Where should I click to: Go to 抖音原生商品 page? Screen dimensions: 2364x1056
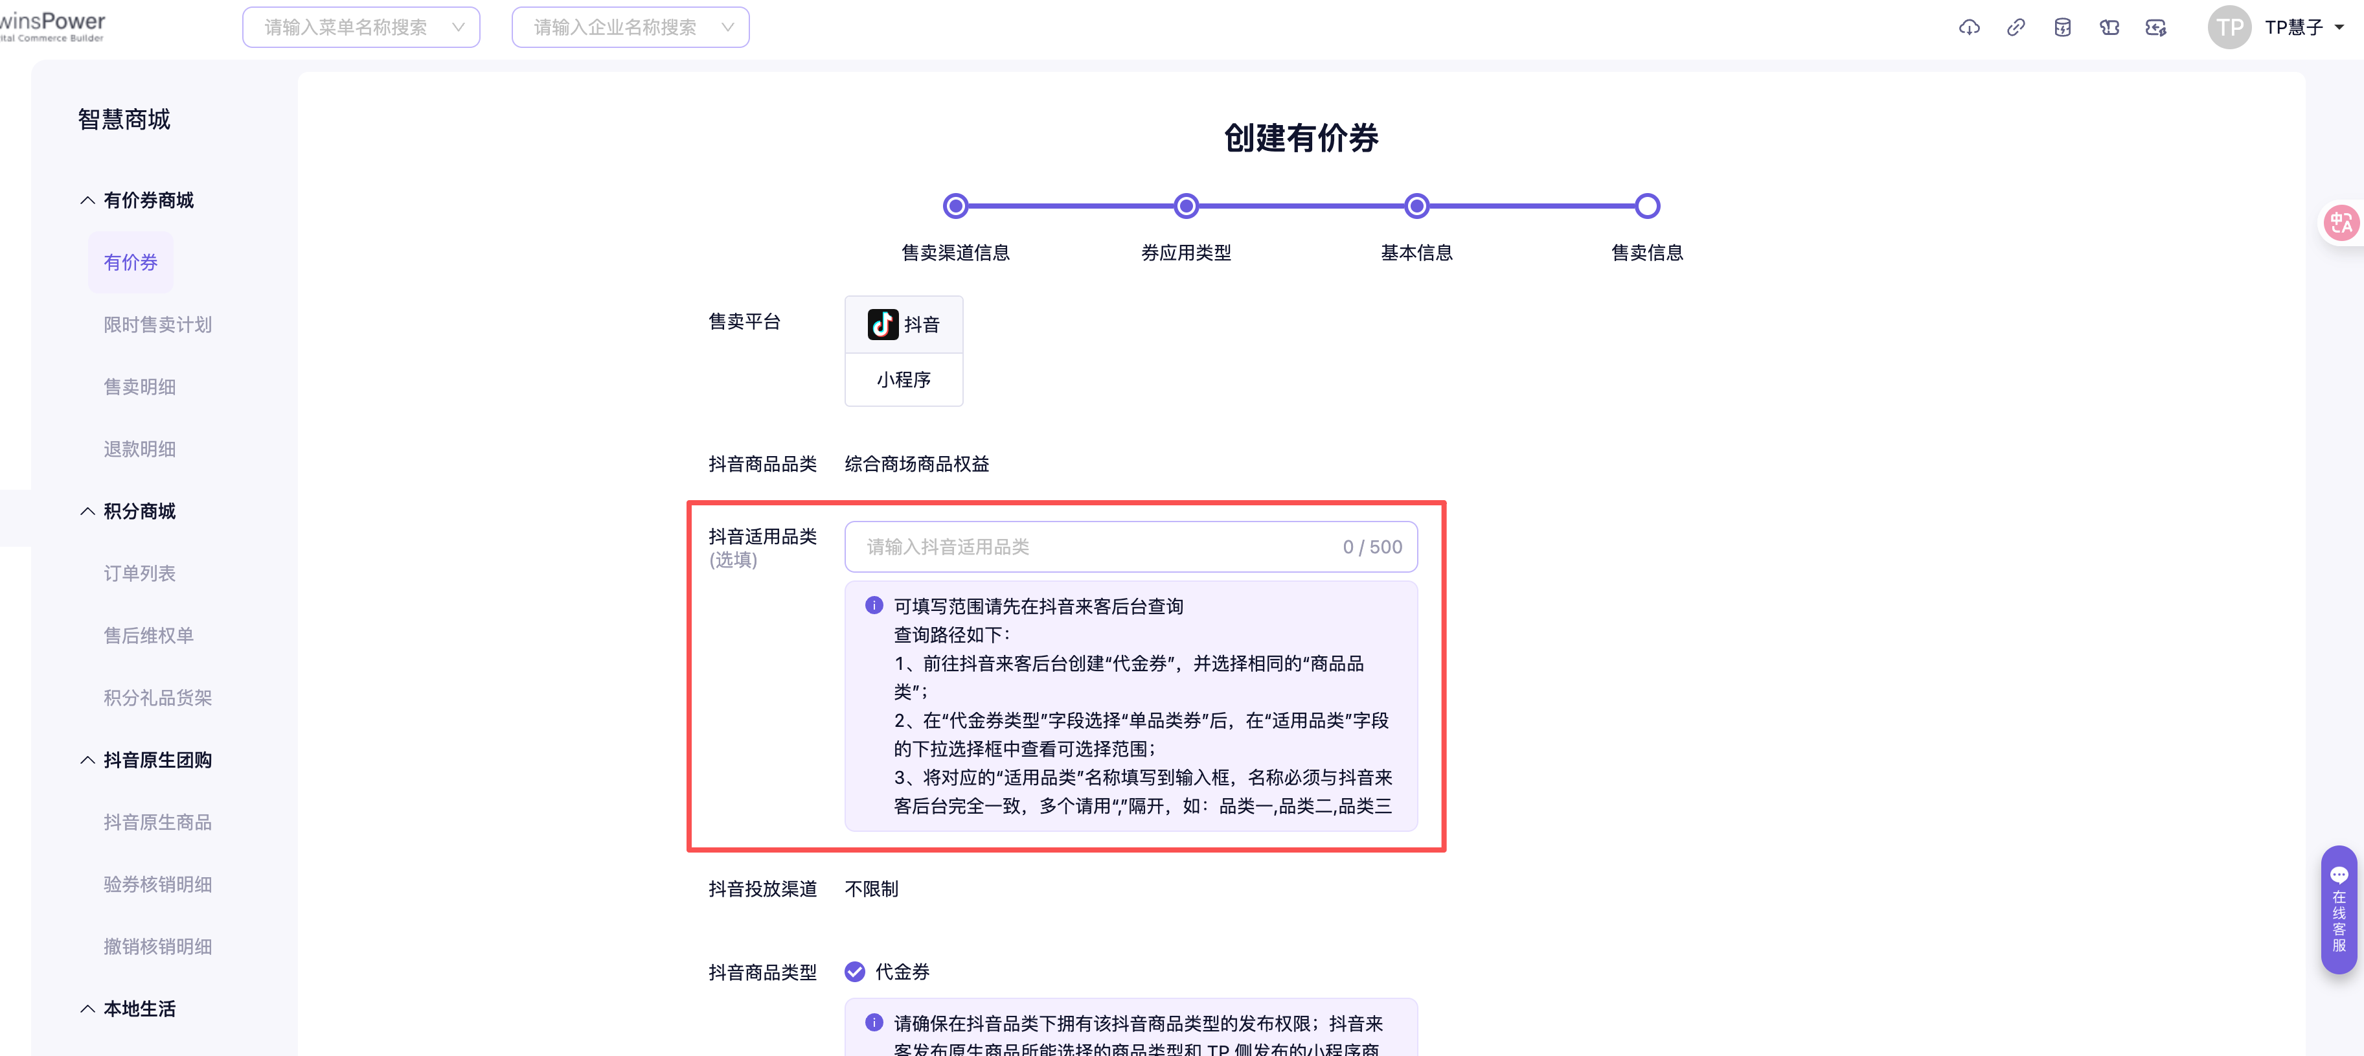[x=157, y=822]
